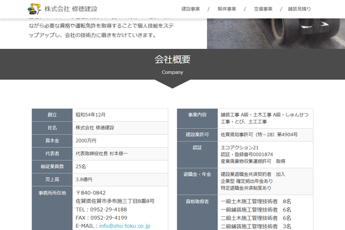Open the 株式会社 修徳建設 site title

pyautogui.click(x=71, y=9)
